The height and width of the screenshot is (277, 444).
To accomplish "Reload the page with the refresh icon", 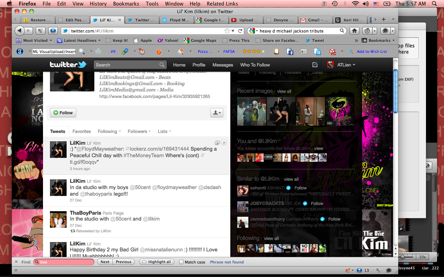I will (240, 31).
